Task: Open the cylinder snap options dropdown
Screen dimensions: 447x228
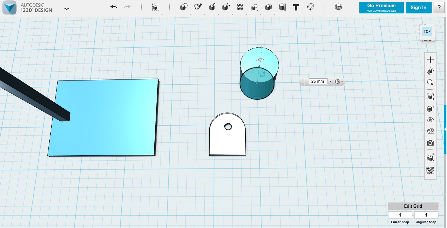Action: [x=339, y=81]
